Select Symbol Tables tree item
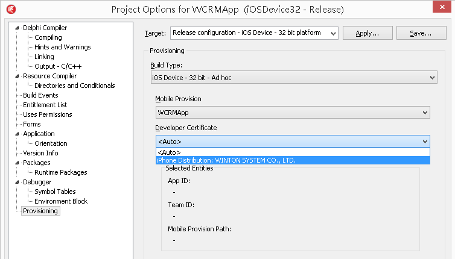This screenshot has height=259, width=455. click(55, 192)
